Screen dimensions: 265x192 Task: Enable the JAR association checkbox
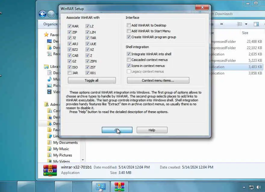(70, 73)
